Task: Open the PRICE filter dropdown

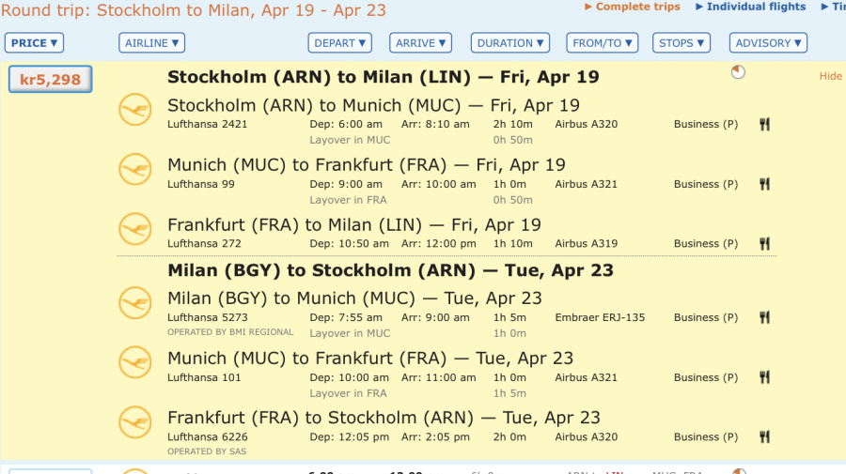Action: tap(35, 43)
